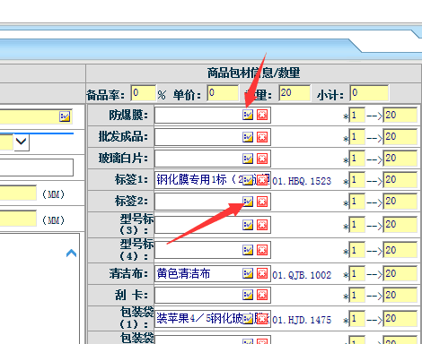Screen dimensions: 422x344
Task: Expand the dropdown arrow in left panel
Action: click(22, 142)
